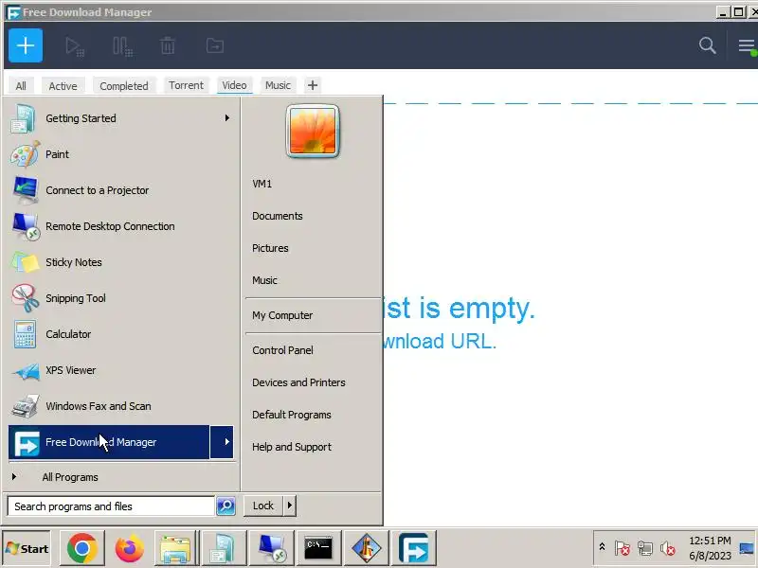758x568 pixels.
Task: Expand the Getting Started submenu arrow
Action: click(x=226, y=118)
